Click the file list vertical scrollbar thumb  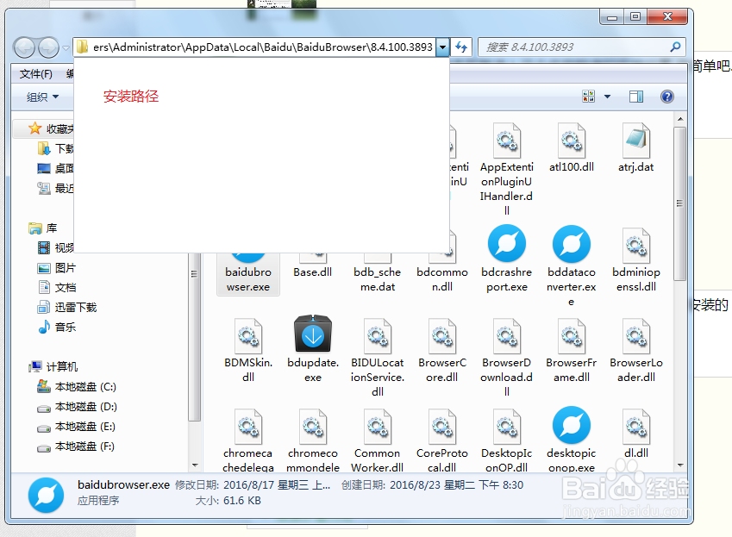680,203
